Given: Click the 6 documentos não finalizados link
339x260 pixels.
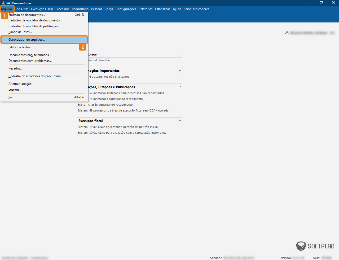Looking at the screenshot, I should pos(109,77).
